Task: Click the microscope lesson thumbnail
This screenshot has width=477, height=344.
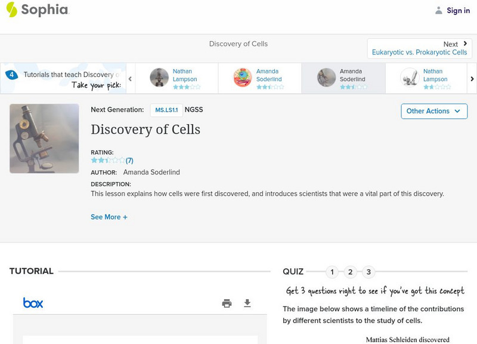Action: [x=44, y=139]
